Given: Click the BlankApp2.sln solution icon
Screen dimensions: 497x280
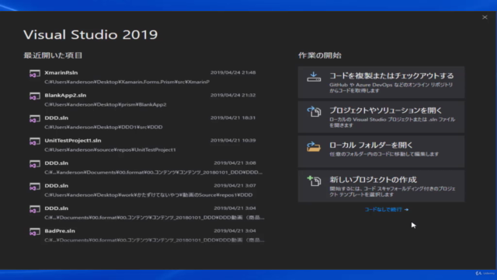Looking at the screenshot, I should tap(34, 96).
